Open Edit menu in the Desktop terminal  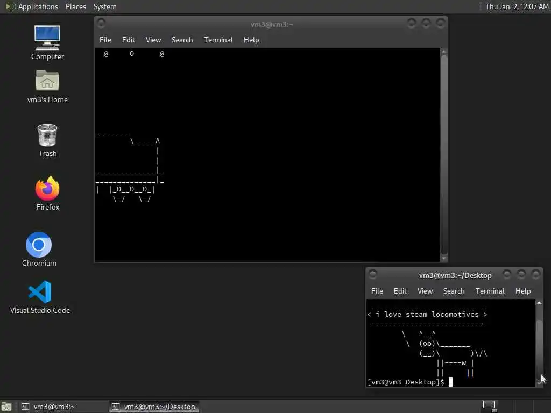(400, 291)
